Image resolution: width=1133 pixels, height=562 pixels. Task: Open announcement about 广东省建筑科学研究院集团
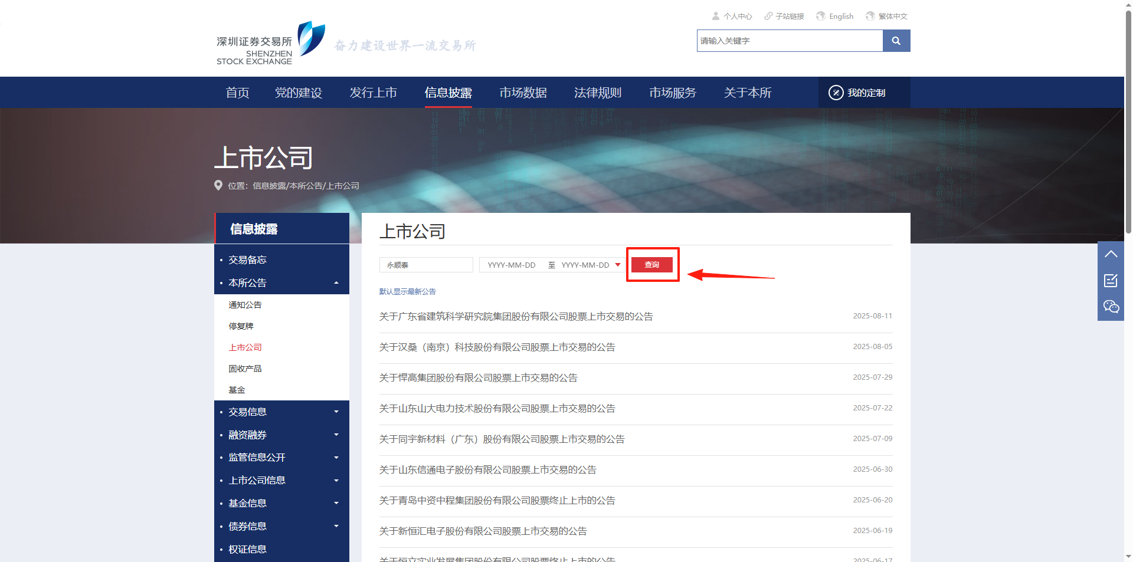coord(516,317)
